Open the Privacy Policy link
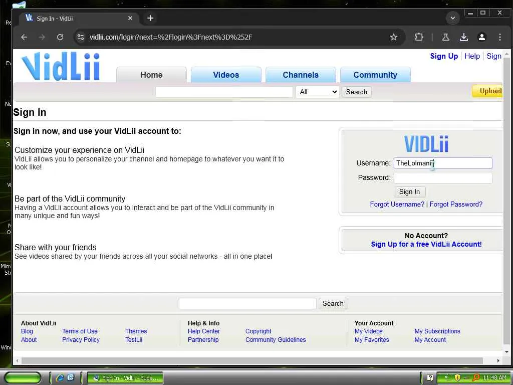Viewport: 513px width, 385px height. [x=81, y=340]
